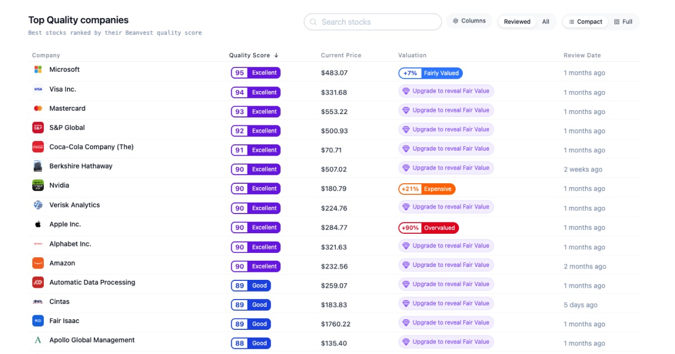This screenshot has height=354, width=675.
Task: Click Microsoft's +7% Fairly Valued badge
Action: pyautogui.click(x=430, y=73)
